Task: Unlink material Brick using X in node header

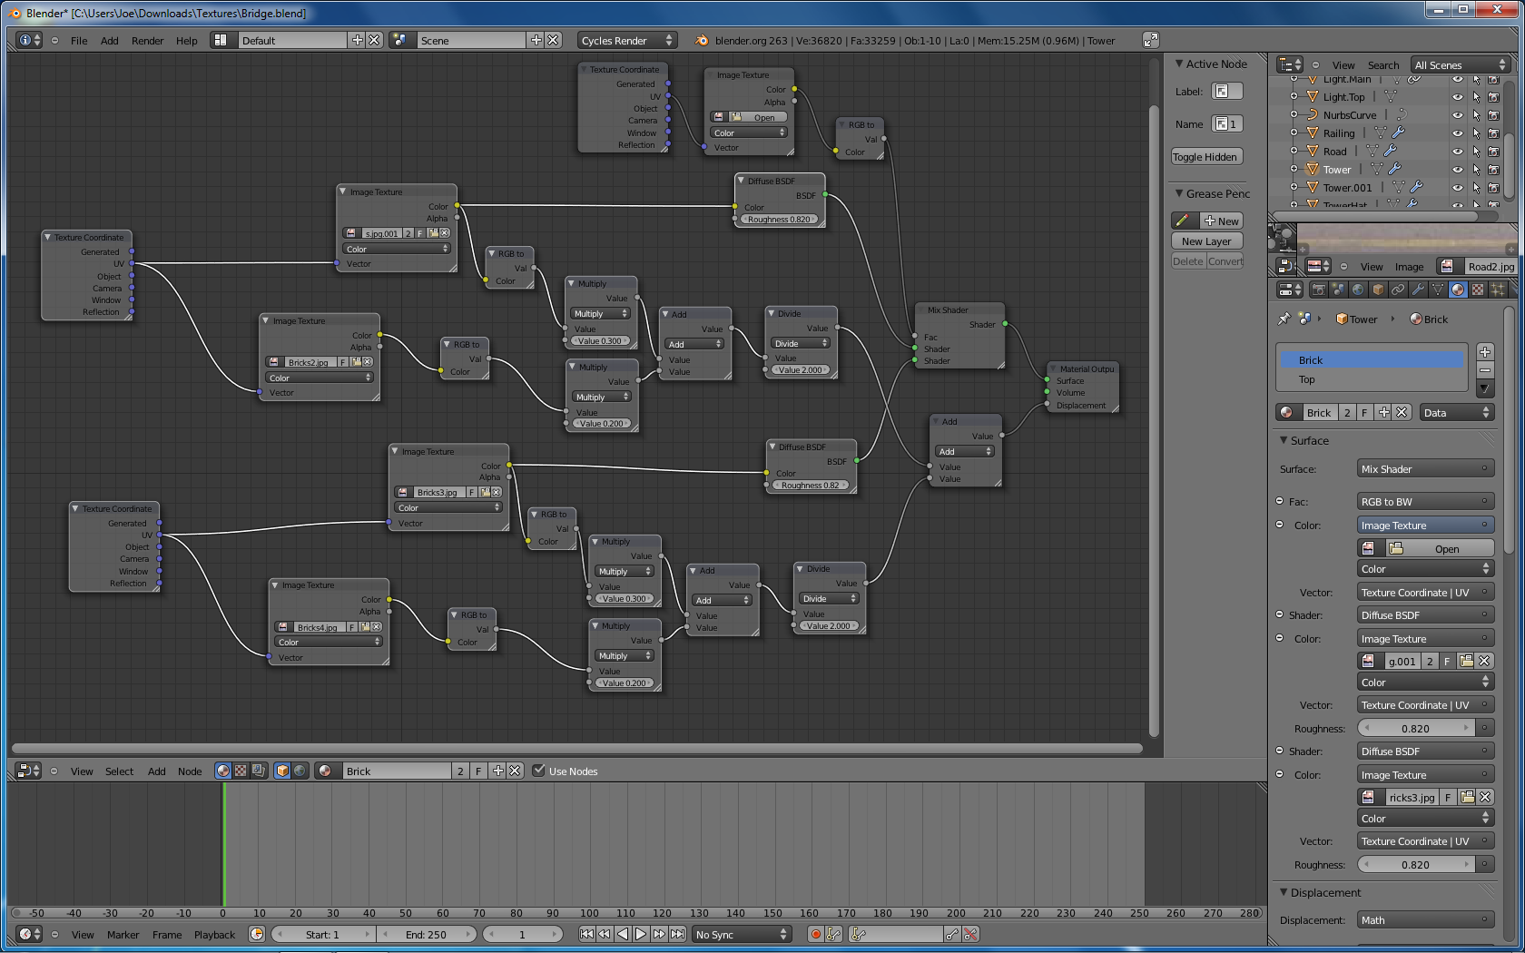Action: (515, 771)
